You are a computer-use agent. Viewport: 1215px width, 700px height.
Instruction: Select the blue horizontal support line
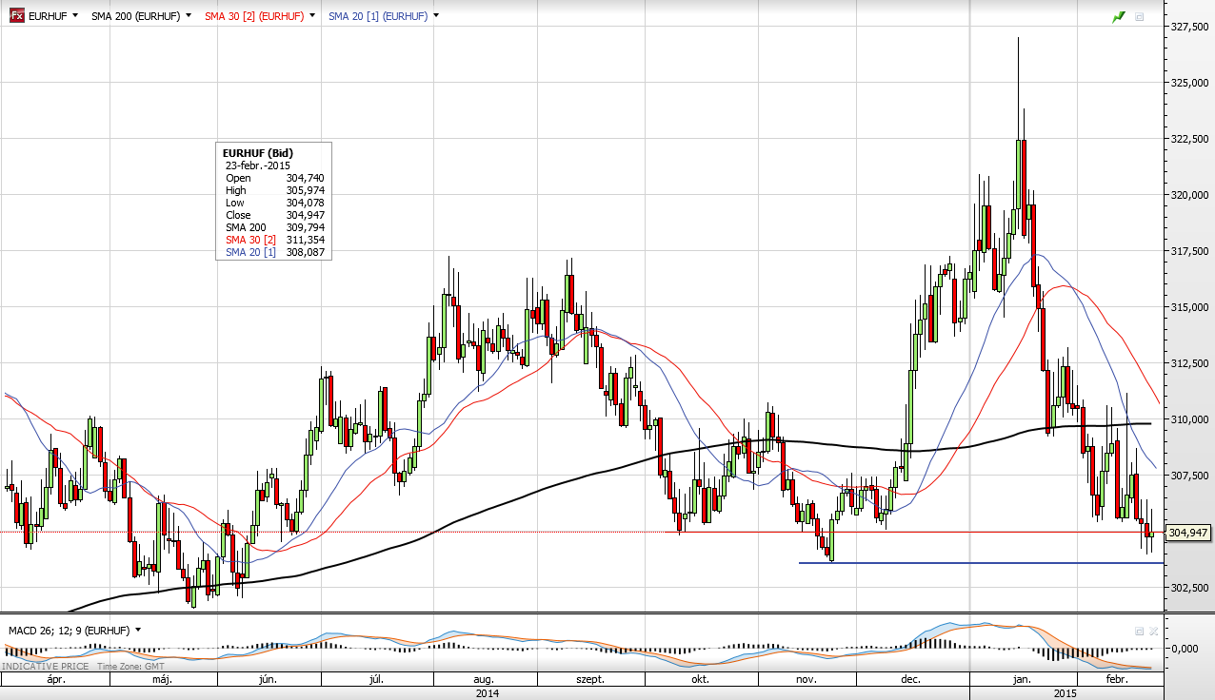pos(952,563)
